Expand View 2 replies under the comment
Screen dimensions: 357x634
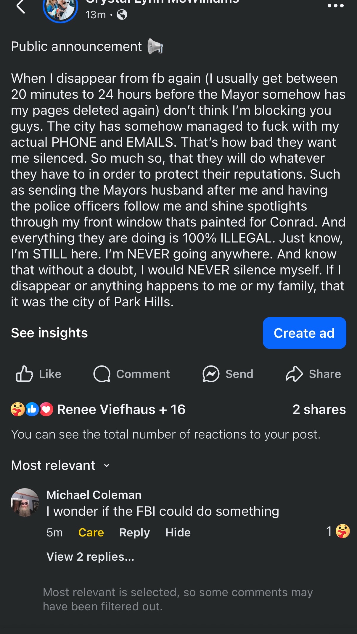pyautogui.click(x=91, y=557)
